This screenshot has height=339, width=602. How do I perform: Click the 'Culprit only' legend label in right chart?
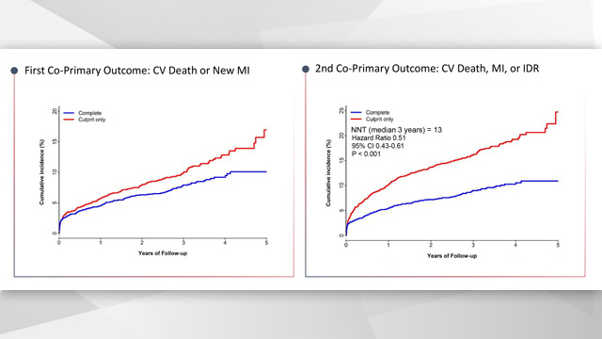(x=379, y=120)
